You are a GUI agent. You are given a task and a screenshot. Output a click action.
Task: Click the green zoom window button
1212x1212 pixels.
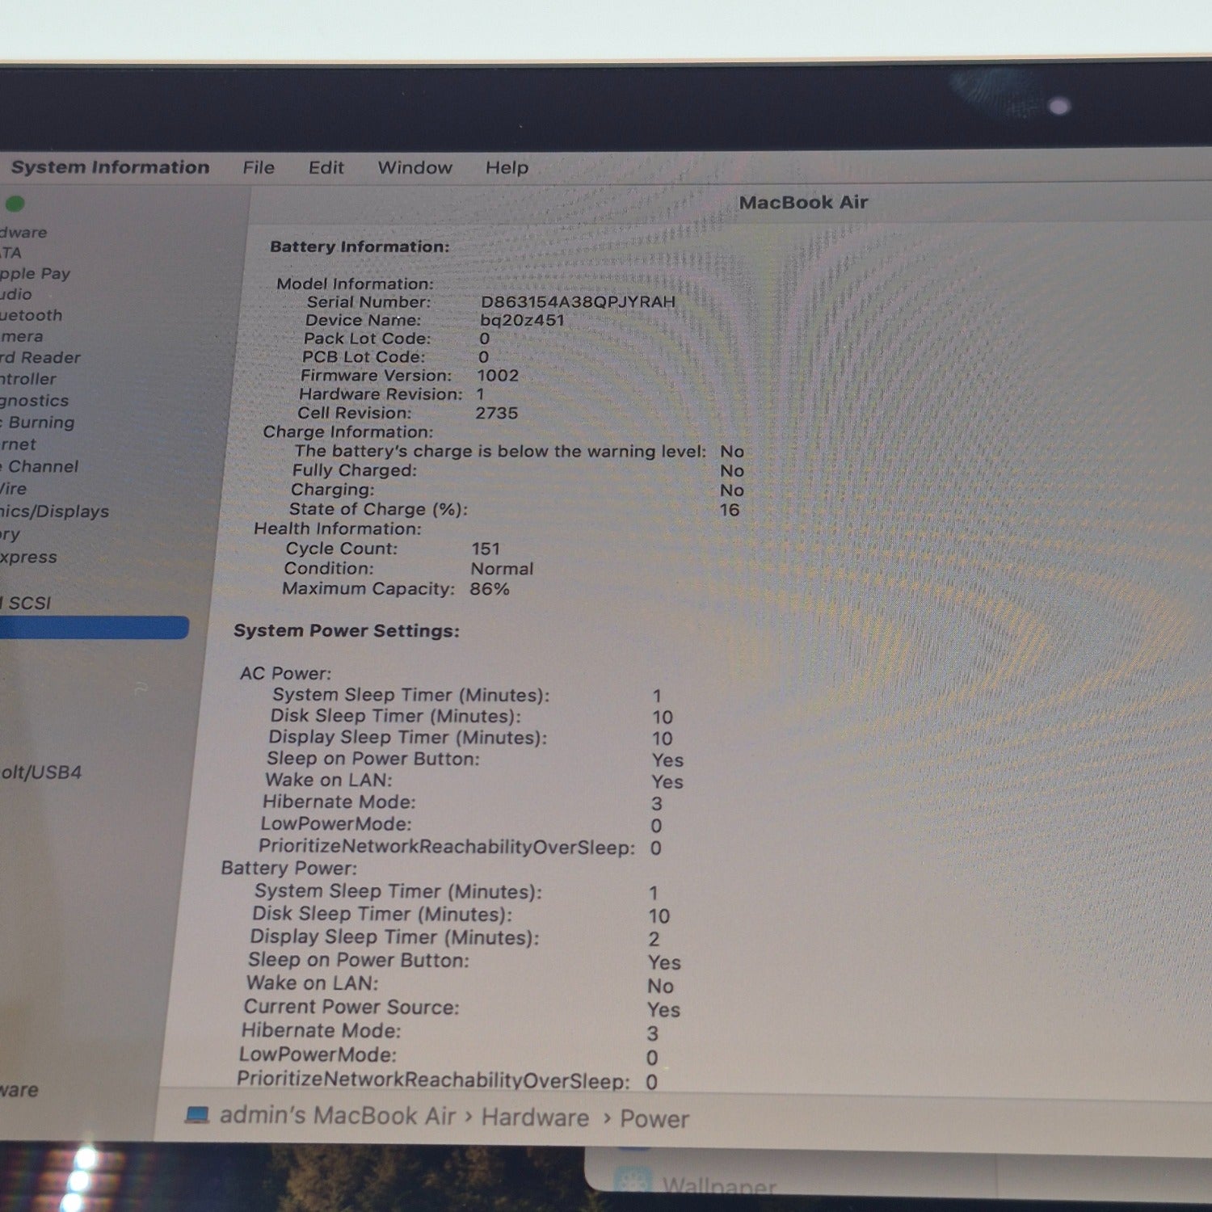[15, 204]
